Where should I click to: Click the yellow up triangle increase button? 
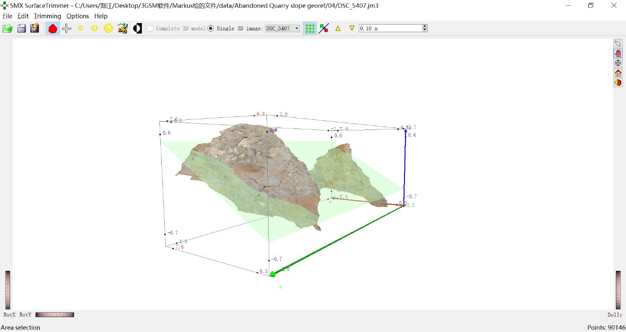[338, 28]
